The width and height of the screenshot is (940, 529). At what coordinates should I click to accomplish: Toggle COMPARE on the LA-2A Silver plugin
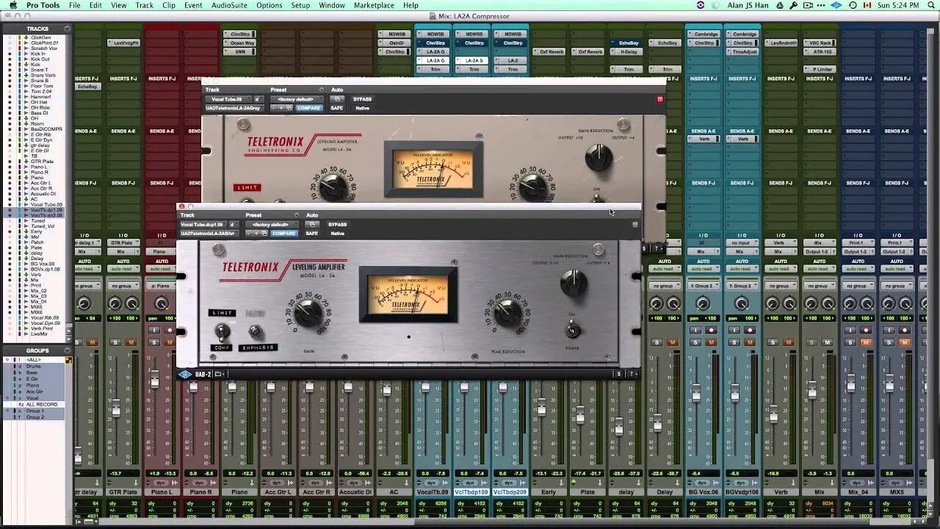[283, 233]
